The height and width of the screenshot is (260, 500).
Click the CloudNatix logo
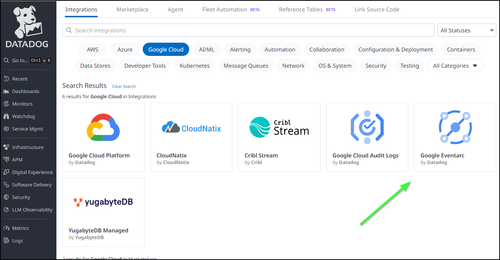coord(191,127)
